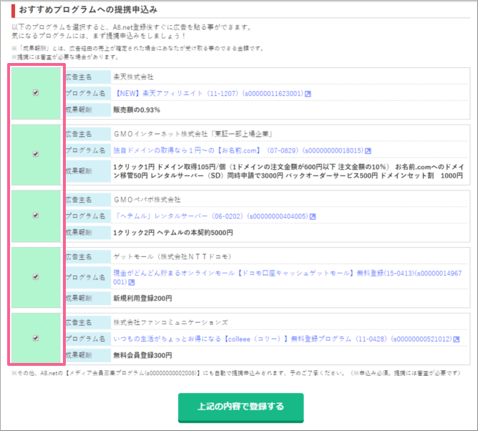
Task: Select advertiser ゲットモール（株式会社NTTドコモ）
Action: [172, 257]
